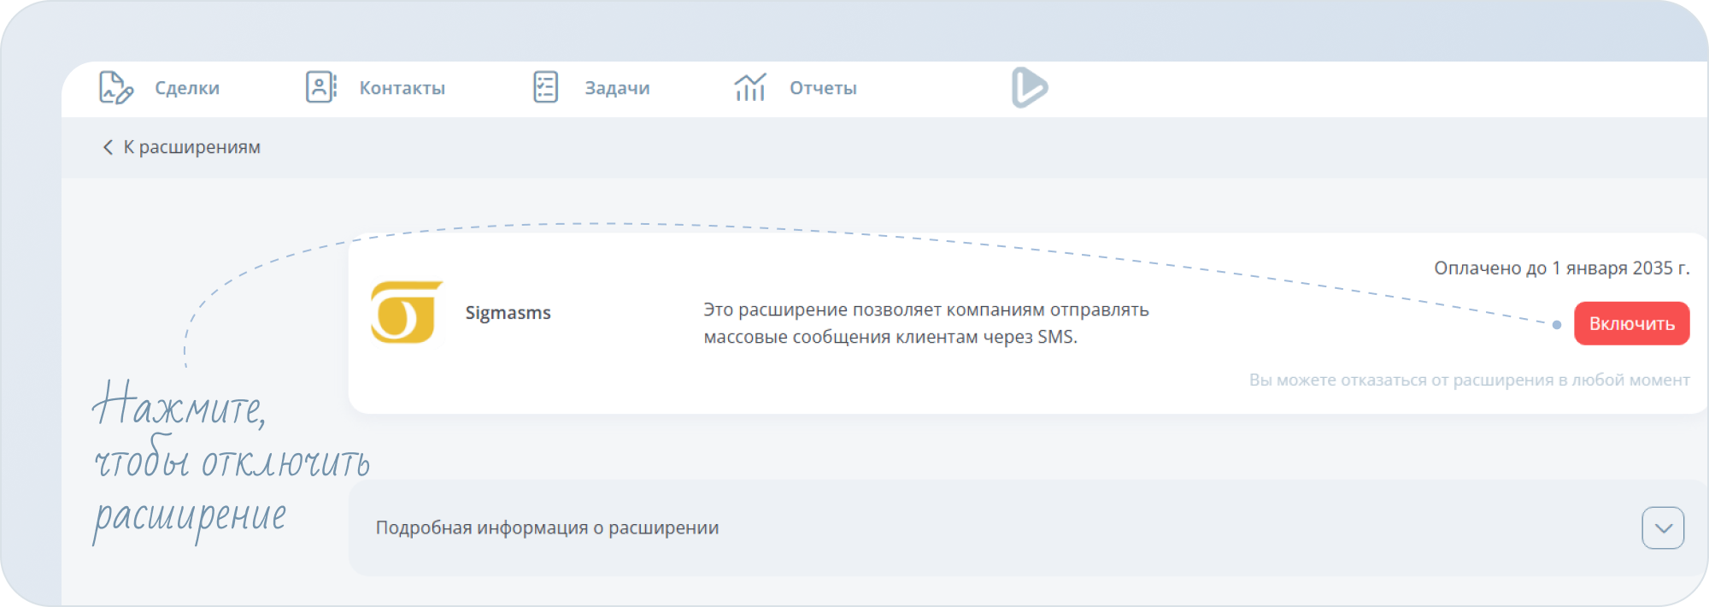
Task: Click the yellow Sigmasms logo
Action: click(407, 312)
